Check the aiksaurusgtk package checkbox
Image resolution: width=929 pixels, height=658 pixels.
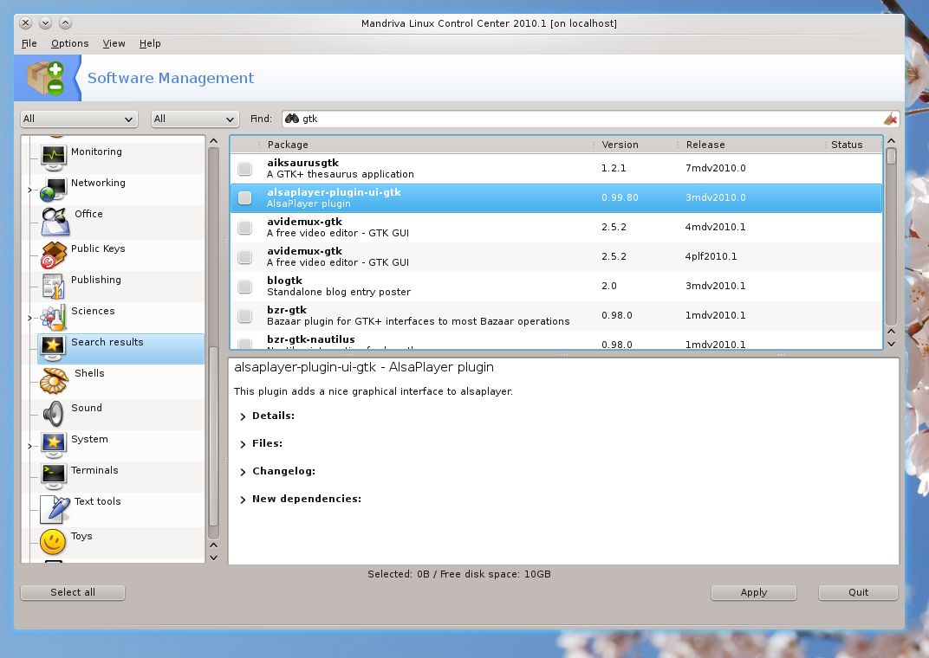pyautogui.click(x=244, y=169)
